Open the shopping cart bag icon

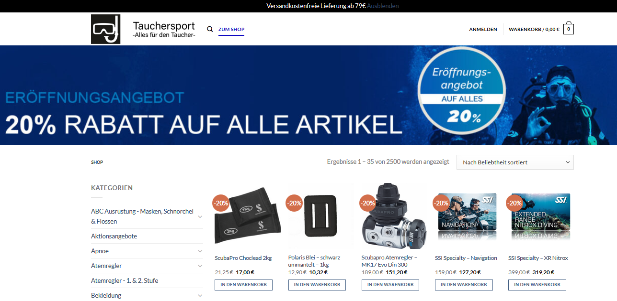(569, 28)
